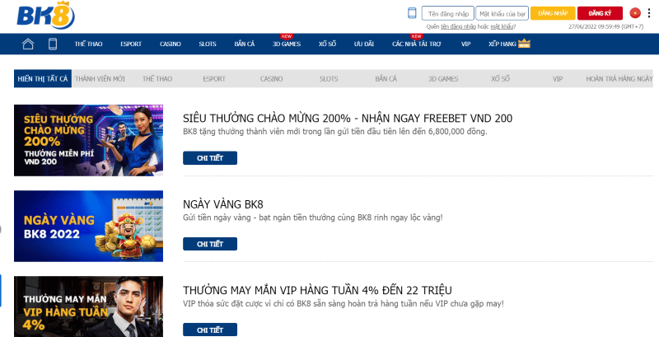Viewport: 659px width, 337px height.
Task: Open the forgot mật khẩu link
Action: 502,26
